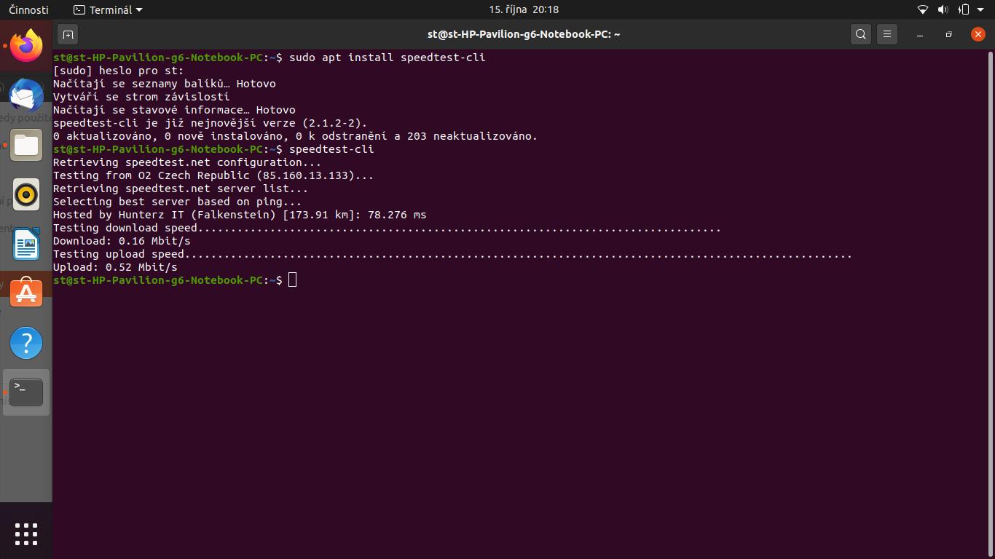The height and width of the screenshot is (559, 995).
Task: Open Thunderbird mail from the dock
Action: coord(26,95)
